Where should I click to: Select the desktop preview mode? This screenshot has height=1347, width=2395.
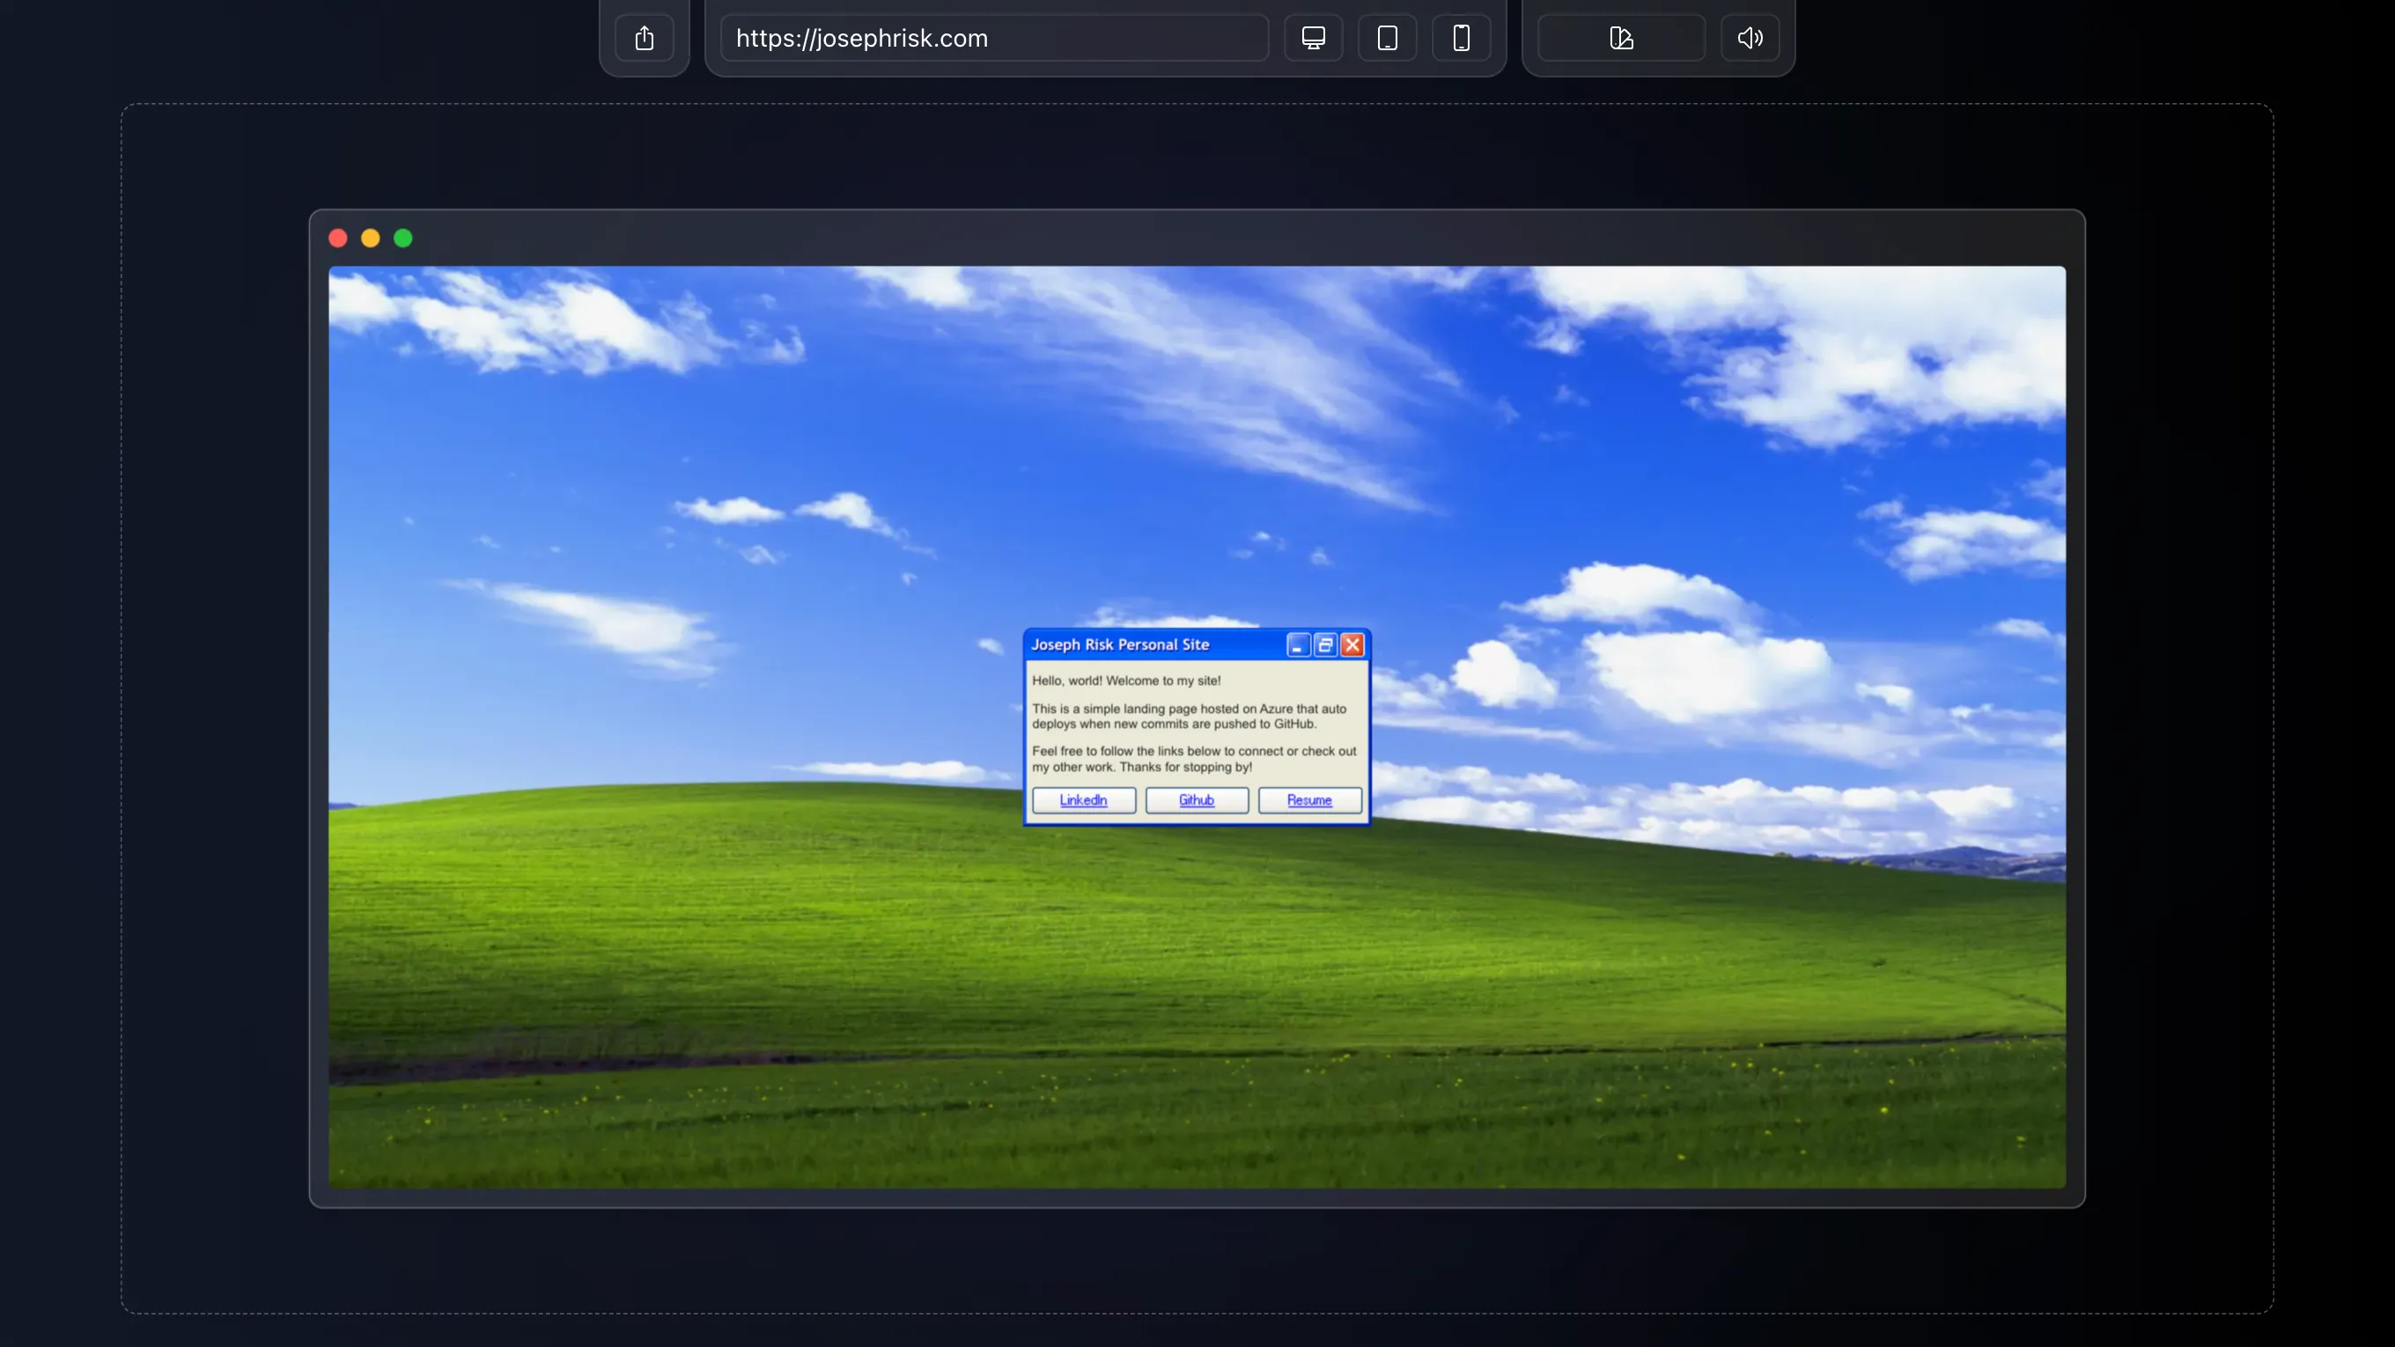(1313, 38)
